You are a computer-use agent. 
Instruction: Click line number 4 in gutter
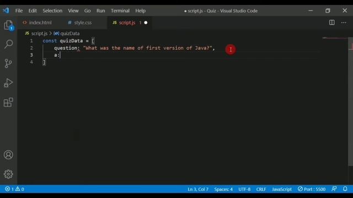pos(31,62)
